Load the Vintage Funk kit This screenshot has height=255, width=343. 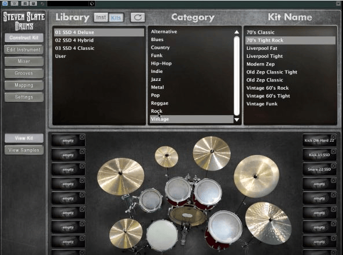coord(290,104)
